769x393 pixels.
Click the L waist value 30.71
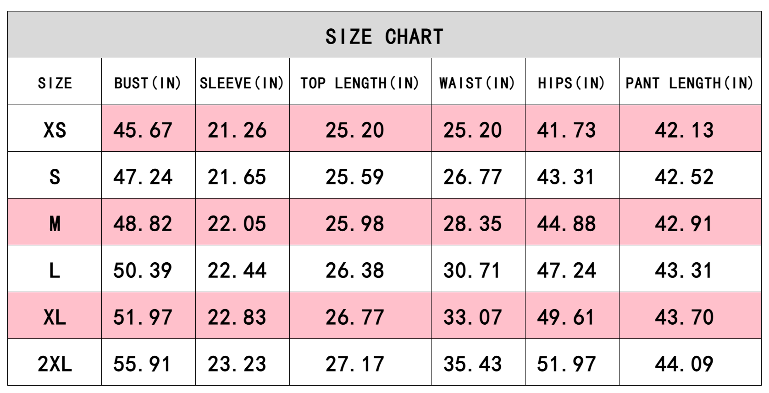[x=472, y=271]
